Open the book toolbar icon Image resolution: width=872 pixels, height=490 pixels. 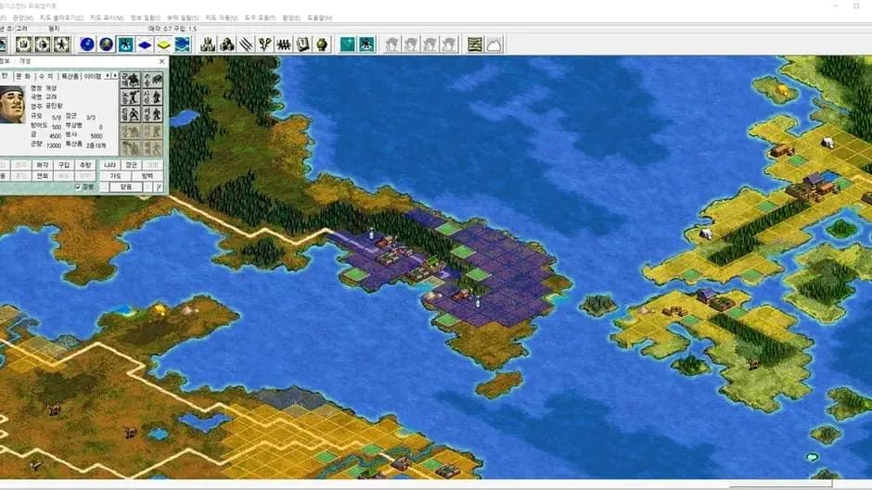[302, 44]
